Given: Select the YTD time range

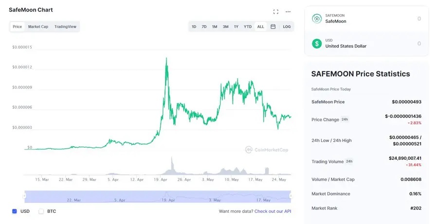Looking at the screenshot, I should point(248,27).
